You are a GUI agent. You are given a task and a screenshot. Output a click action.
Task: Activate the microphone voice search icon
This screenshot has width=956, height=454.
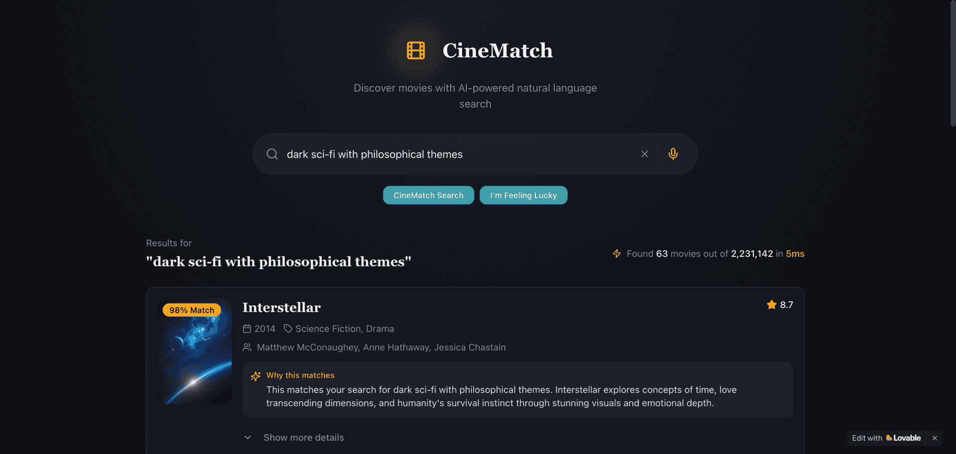673,154
